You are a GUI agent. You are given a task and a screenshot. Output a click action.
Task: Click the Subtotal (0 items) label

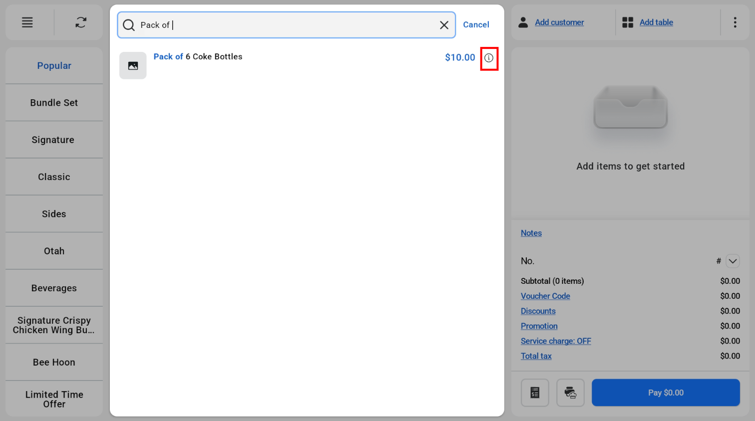coord(552,281)
